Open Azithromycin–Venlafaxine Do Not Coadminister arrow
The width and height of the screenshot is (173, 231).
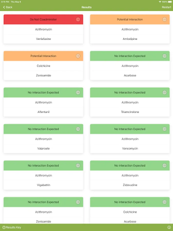(x=78, y=20)
